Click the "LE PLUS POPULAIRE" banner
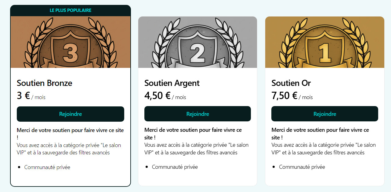Screen dimensions: 391x192 (71, 10)
